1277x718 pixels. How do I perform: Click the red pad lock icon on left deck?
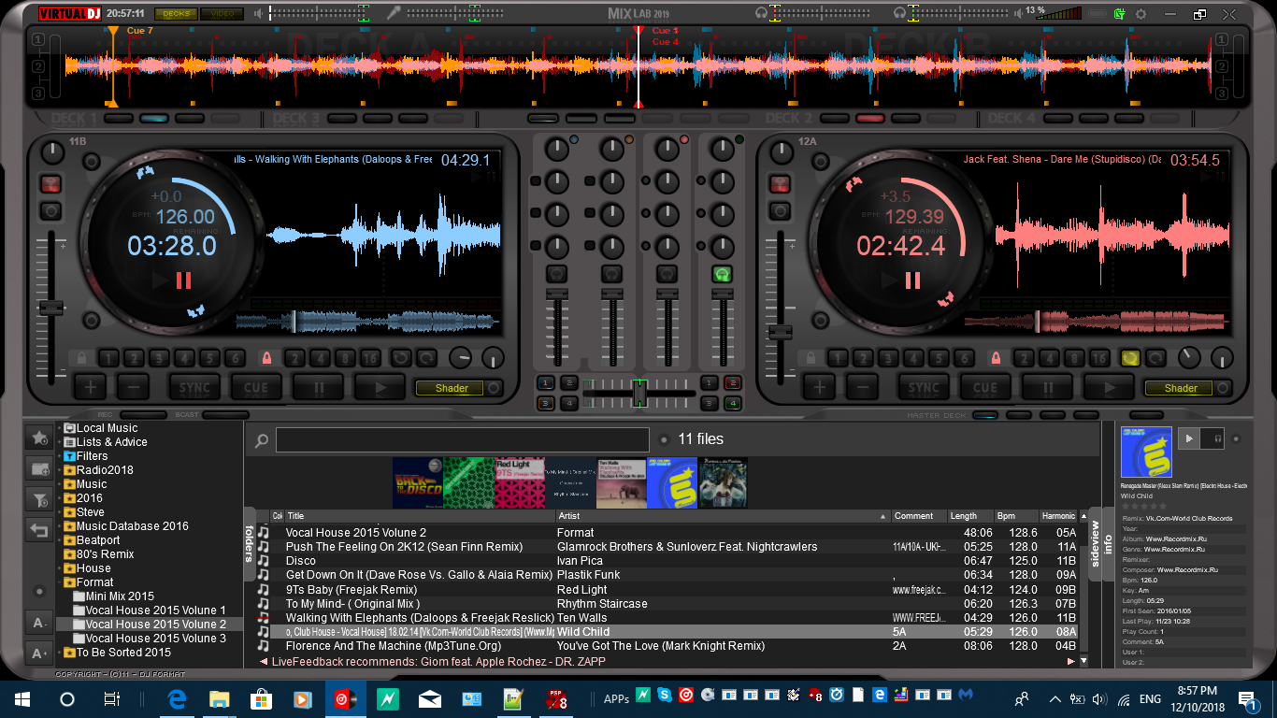[x=266, y=358]
